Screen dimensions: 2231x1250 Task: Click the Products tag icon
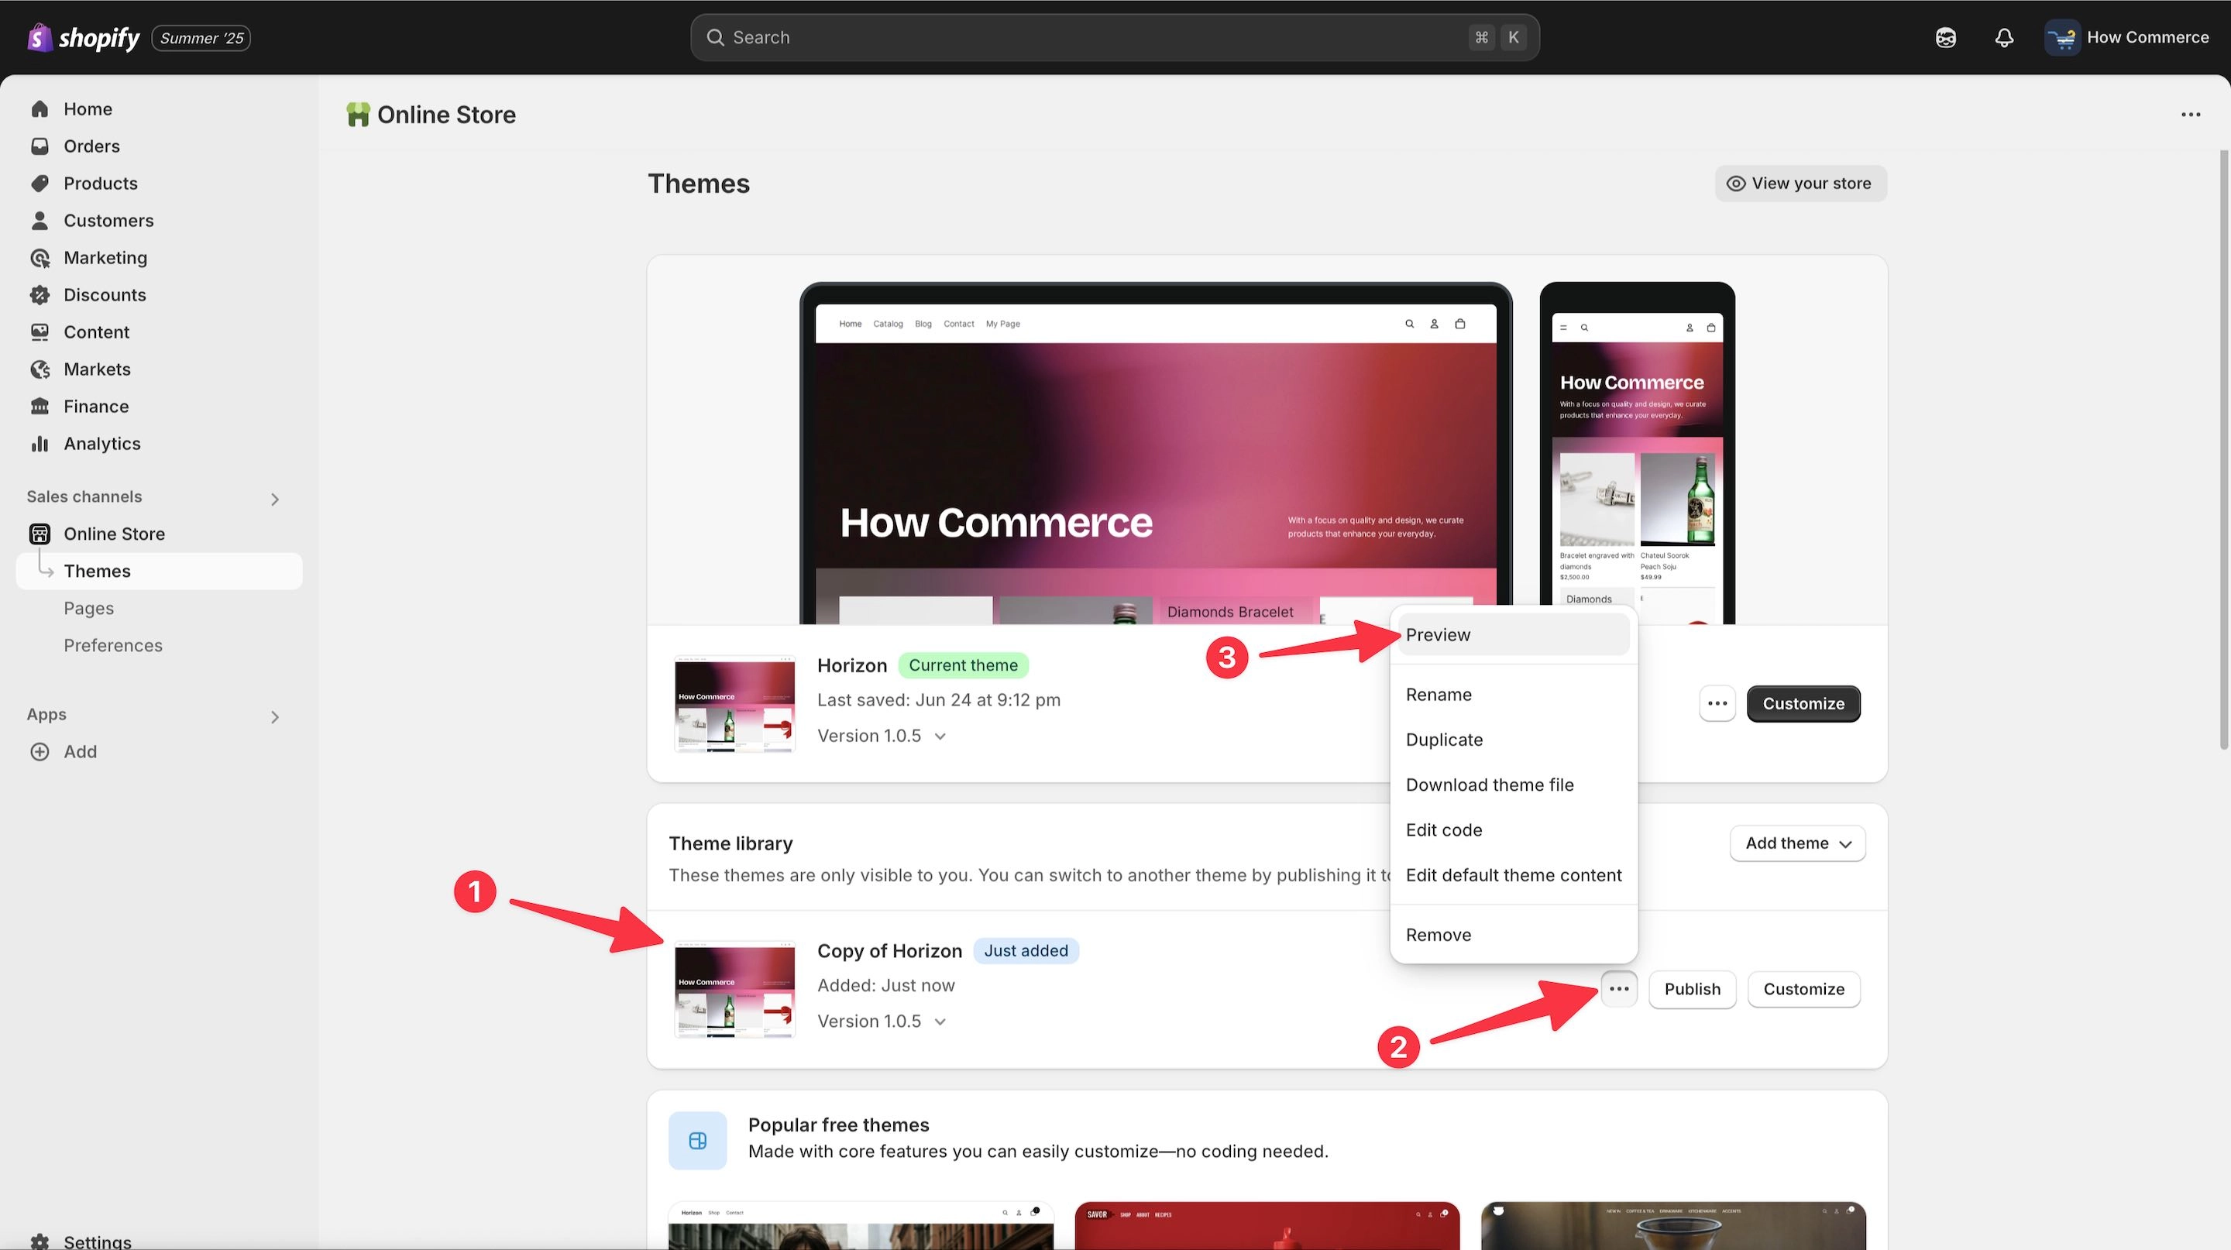(40, 184)
